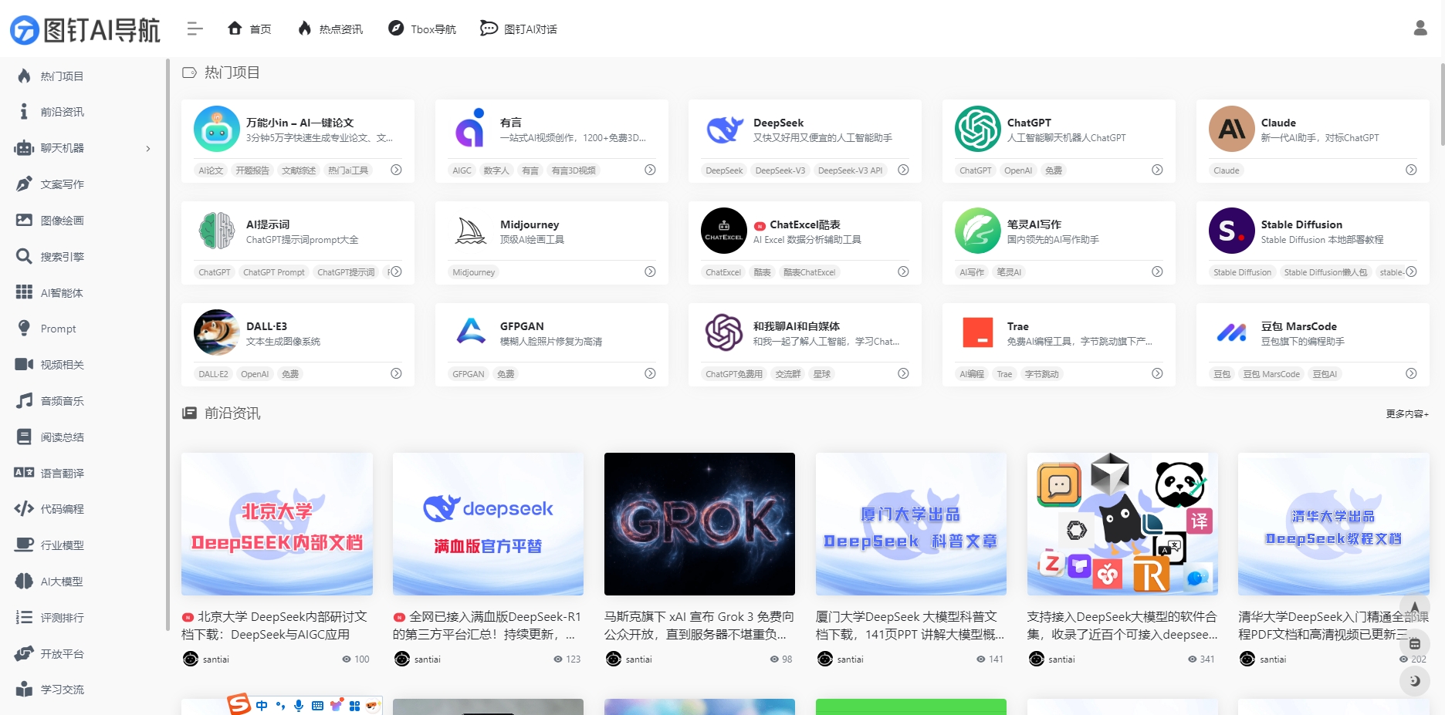Open the GROK article thumbnail
This screenshot has width=1445, height=715.
pyautogui.click(x=699, y=524)
